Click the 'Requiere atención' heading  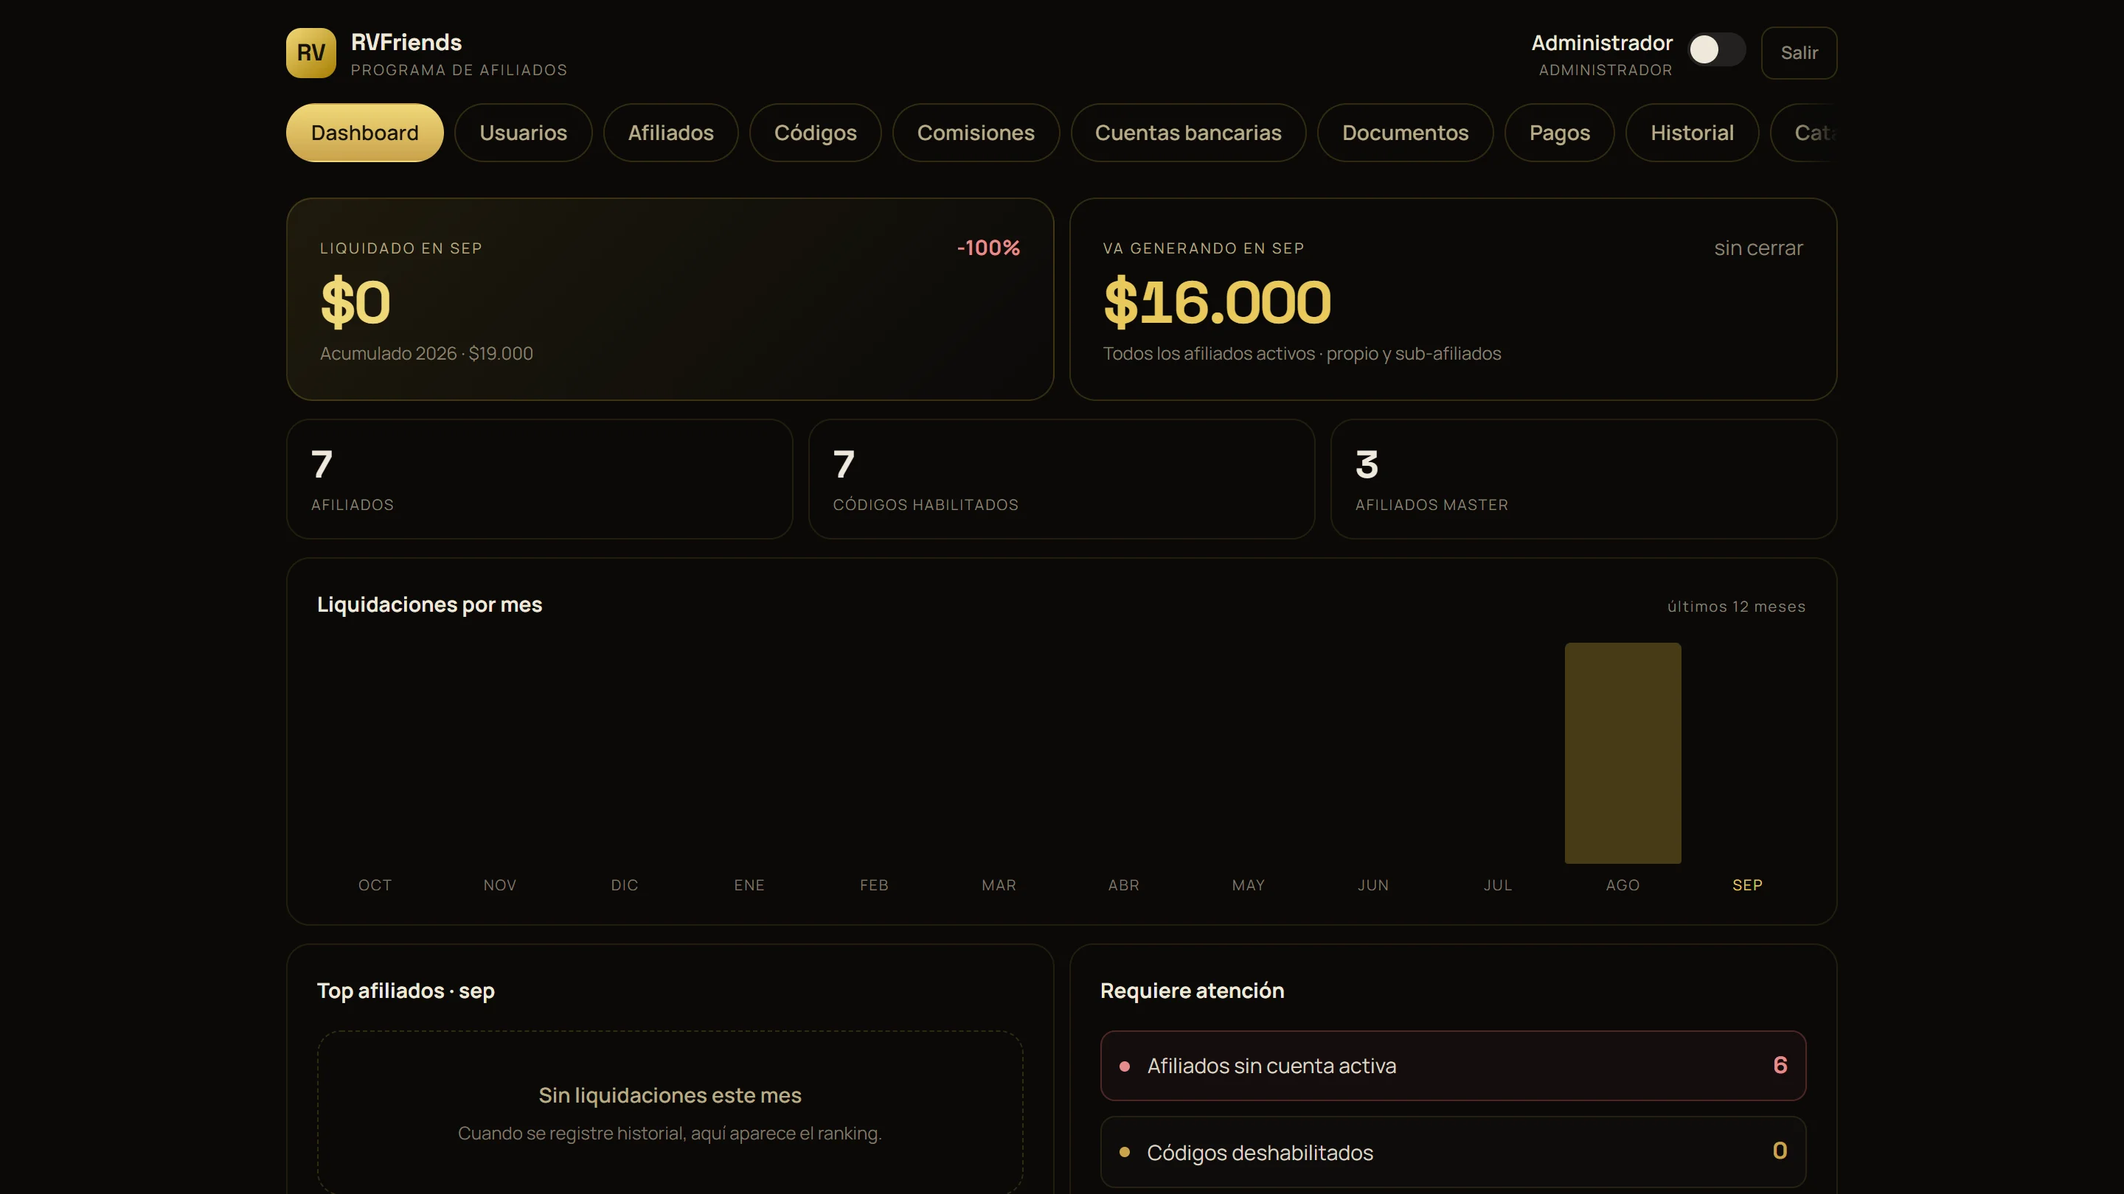click(x=1193, y=991)
